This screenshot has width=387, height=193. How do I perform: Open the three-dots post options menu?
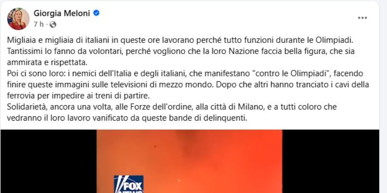point(362,18)
